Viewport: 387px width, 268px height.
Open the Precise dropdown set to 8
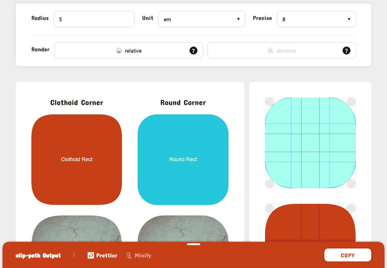coord(316,19)
